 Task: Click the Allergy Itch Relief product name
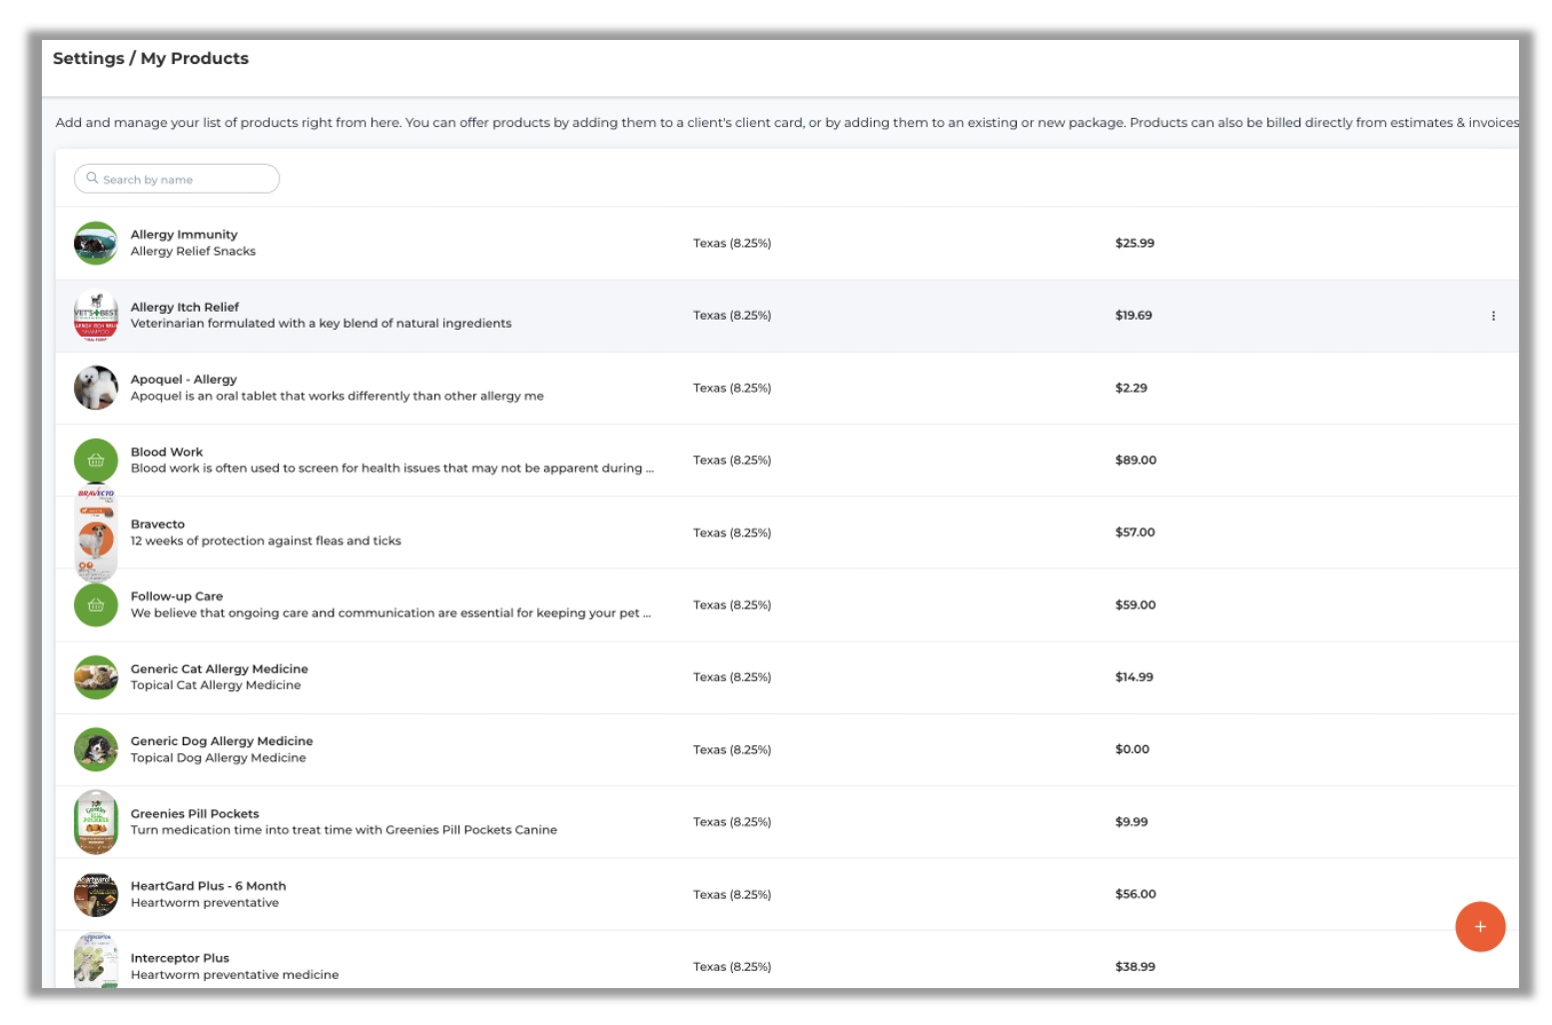tap(185, 308)
